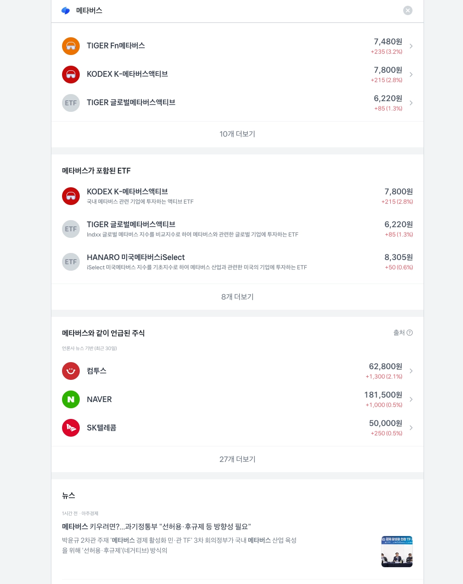Click the SK텔레콤 logo icon
The width and height of the screenshot is (463, 584).
[71, 428]
